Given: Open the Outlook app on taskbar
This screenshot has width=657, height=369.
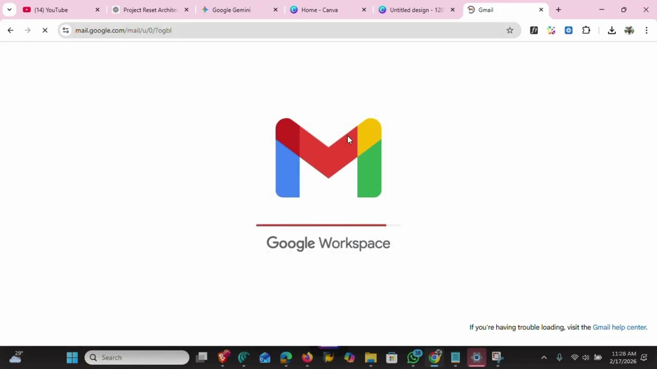Looking at the screenshot, I should click(265, 357).
